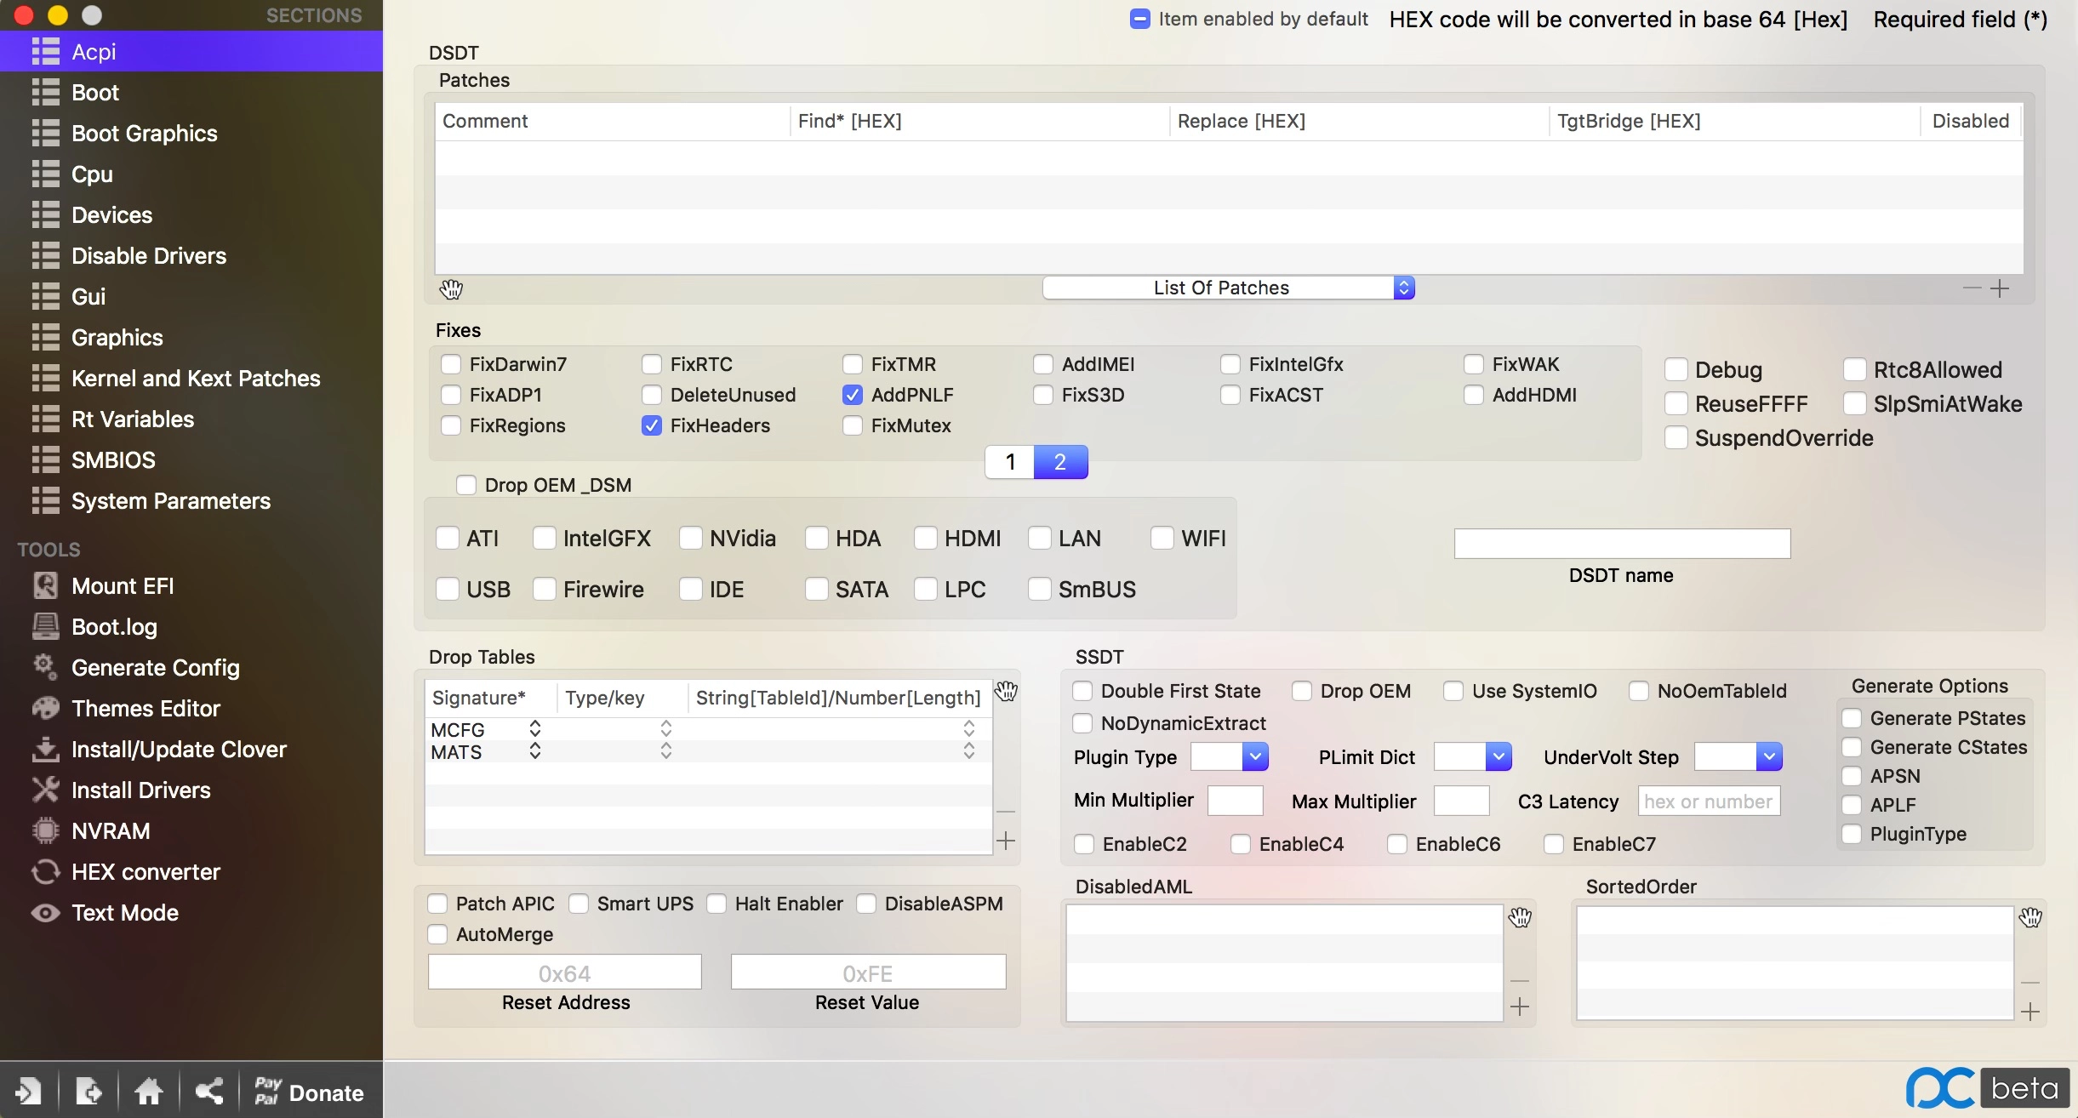
Task: Open HEX converter refresh icon
Action: coord(45,871)
